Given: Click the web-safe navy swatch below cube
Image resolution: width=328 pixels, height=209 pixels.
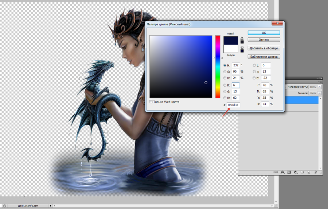Looking at the screenshot, I should tap(242, 51).
